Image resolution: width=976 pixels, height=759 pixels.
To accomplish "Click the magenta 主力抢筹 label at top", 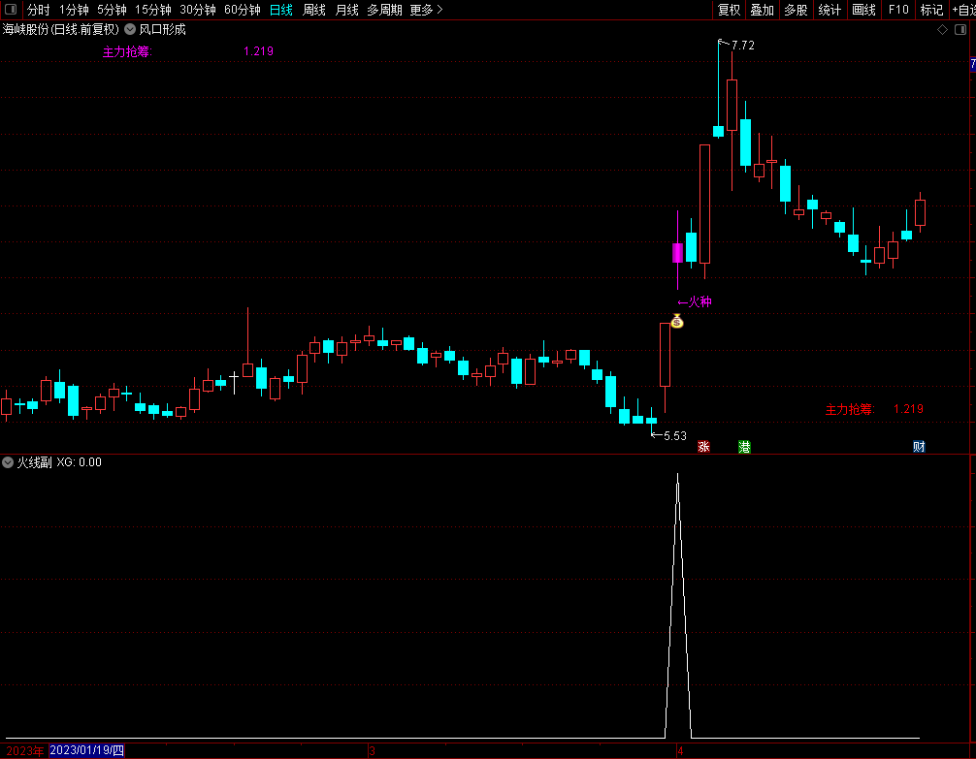I will (127, 51).
